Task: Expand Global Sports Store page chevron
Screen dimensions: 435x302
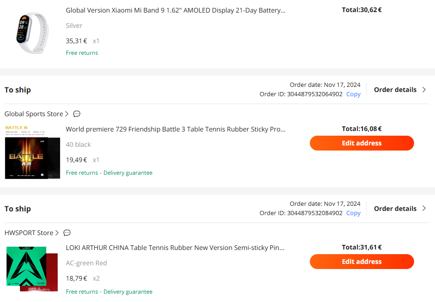Action: [x=67, y=114]
